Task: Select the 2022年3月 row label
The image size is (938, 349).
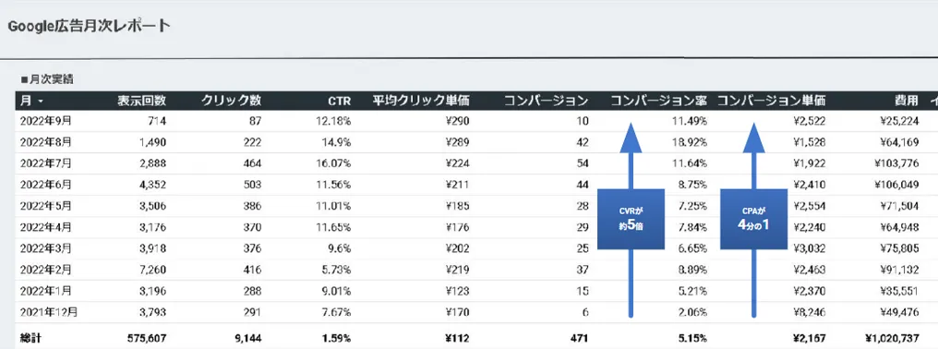Action: [45, 247]
